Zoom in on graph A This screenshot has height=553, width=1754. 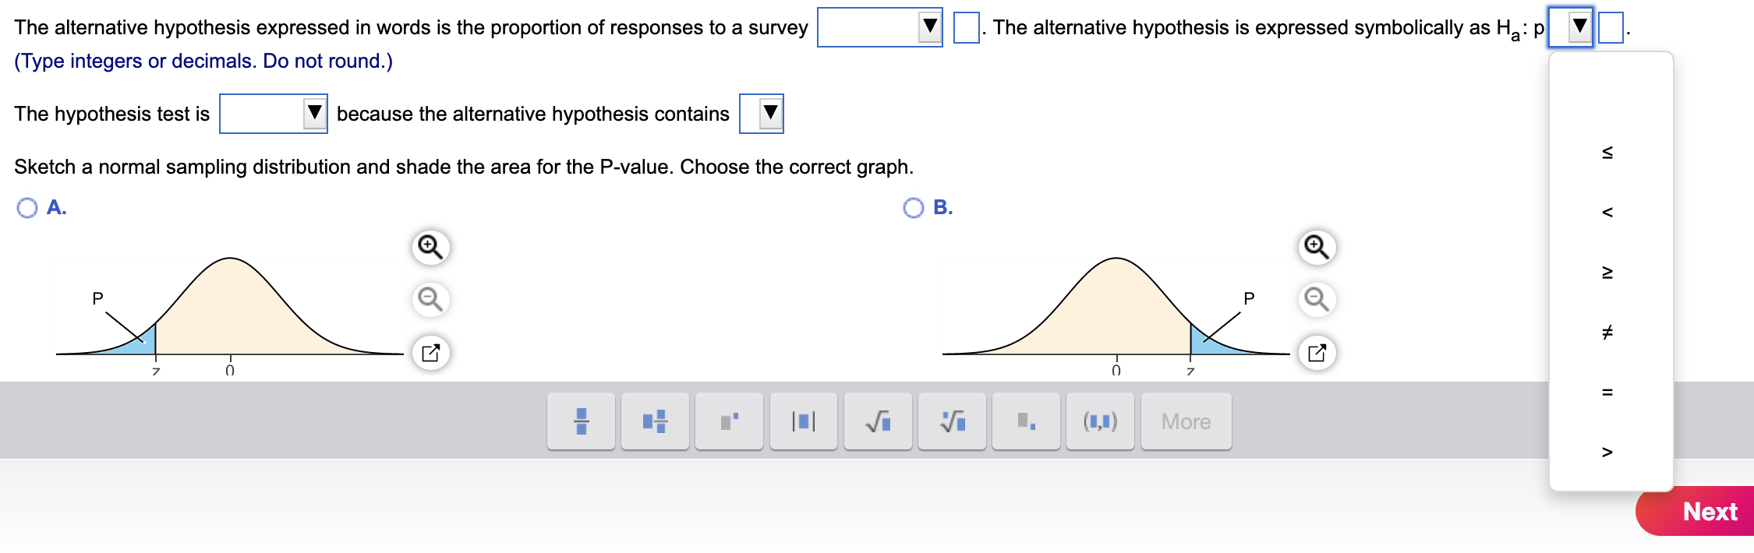pyautogui.click(x=430, y=245)
